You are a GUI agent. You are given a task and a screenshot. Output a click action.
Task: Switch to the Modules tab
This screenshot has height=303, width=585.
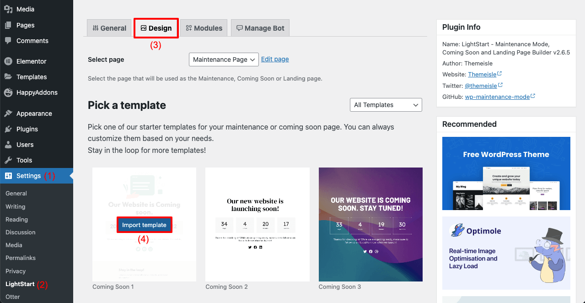pyautogui.click(x=204, y=28)
